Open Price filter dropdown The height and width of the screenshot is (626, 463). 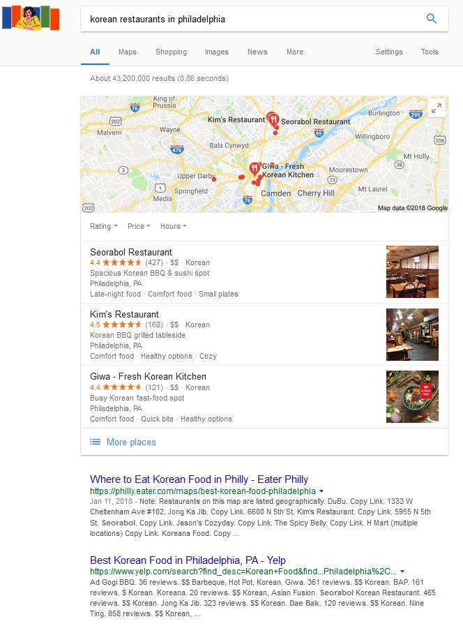(x=139, y=226)
